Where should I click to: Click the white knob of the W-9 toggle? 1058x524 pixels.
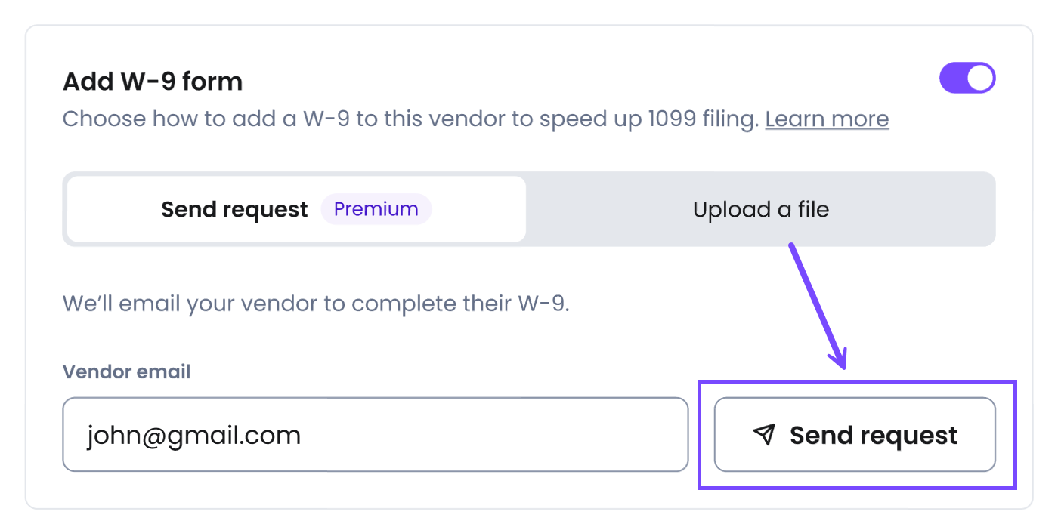click(980, 79)
